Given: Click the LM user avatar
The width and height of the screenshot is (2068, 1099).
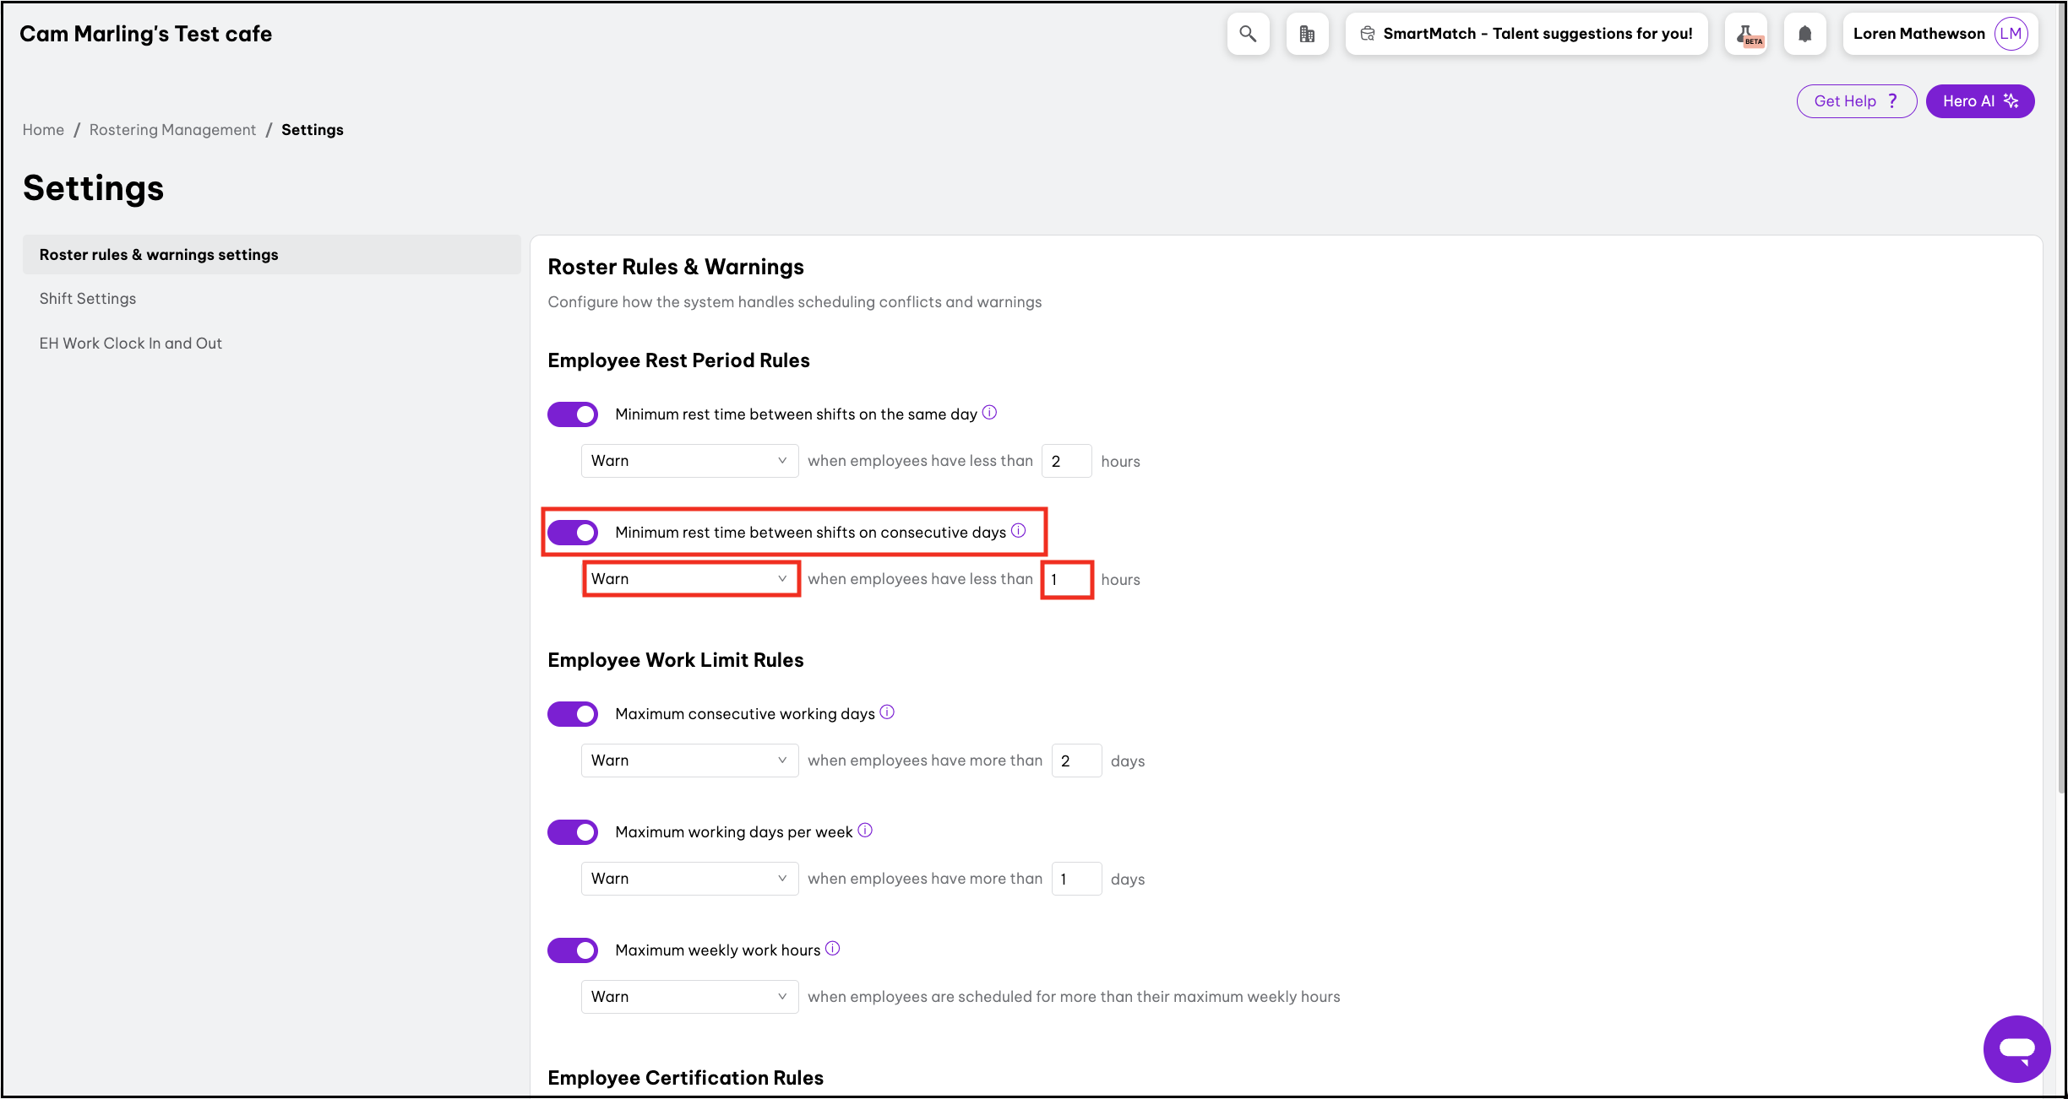Looking at the screenshot, I should pyautogui.click(x=2011, y=34).
